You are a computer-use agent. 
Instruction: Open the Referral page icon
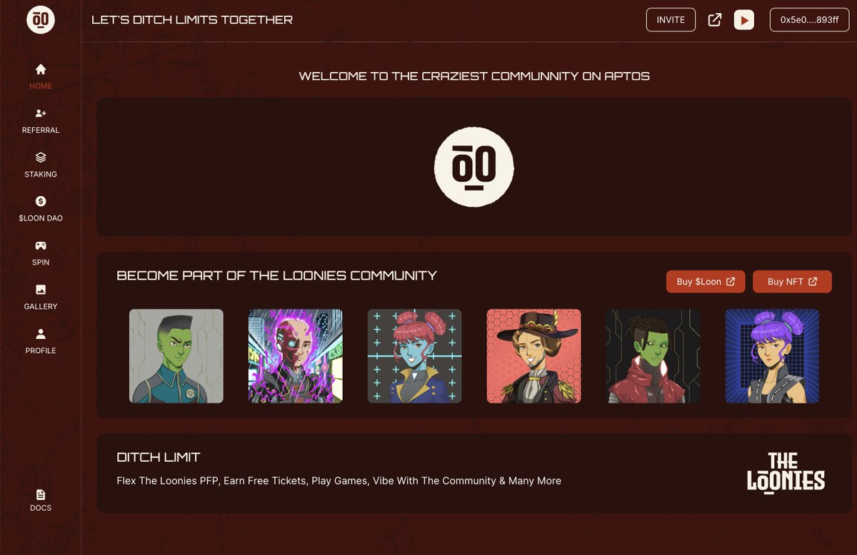click(x=41, y=113)
